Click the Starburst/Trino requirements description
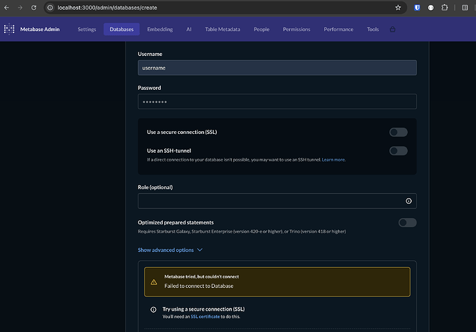 click(x=241, y=231)
